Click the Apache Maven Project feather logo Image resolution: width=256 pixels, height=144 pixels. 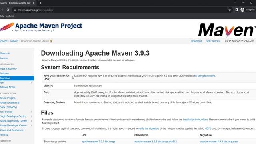(7, 27)
